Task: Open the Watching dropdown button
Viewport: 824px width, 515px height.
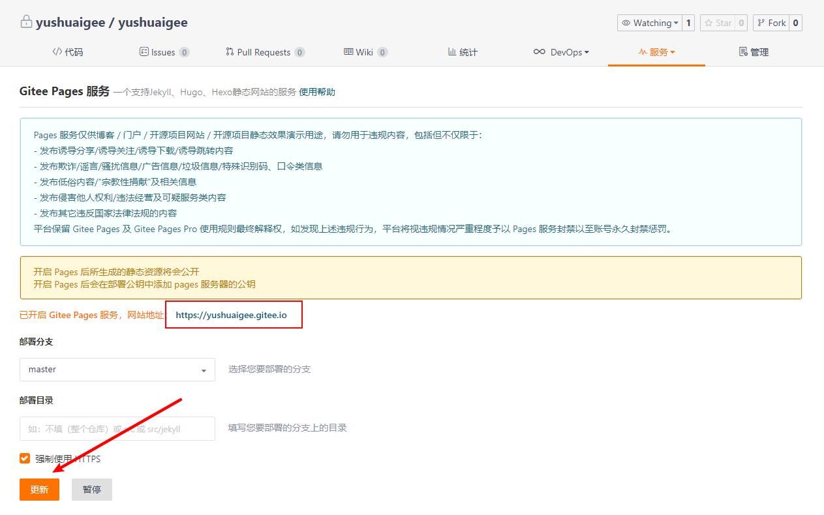Action: (650, 23)
